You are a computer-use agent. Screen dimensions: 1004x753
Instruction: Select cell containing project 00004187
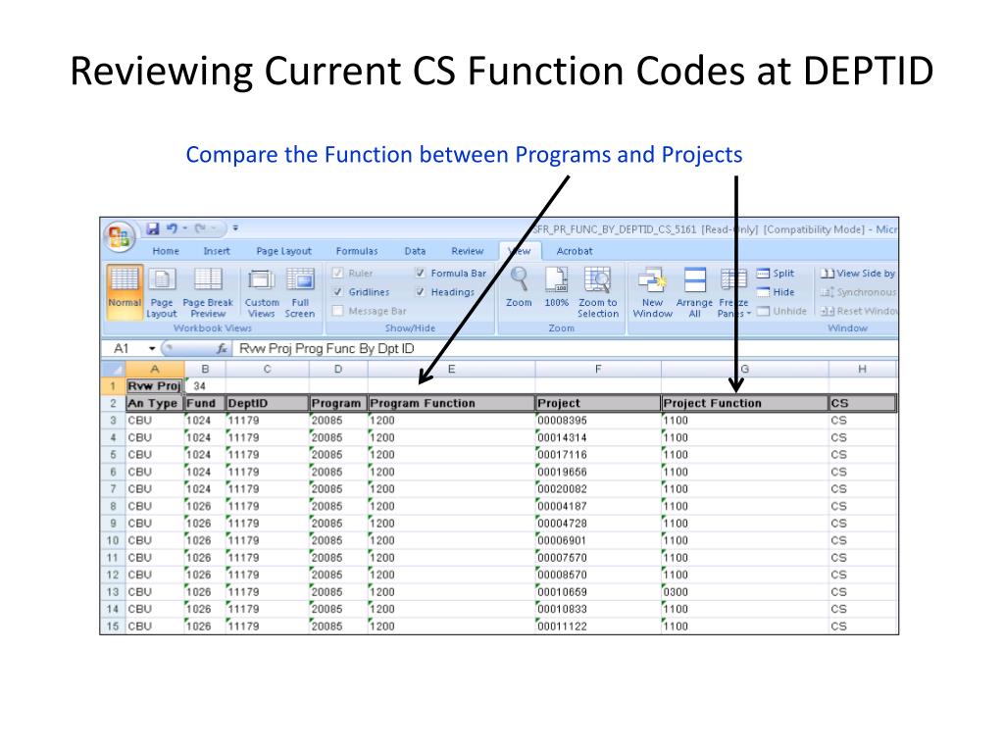pyautogui.click(x=597, y=507)
